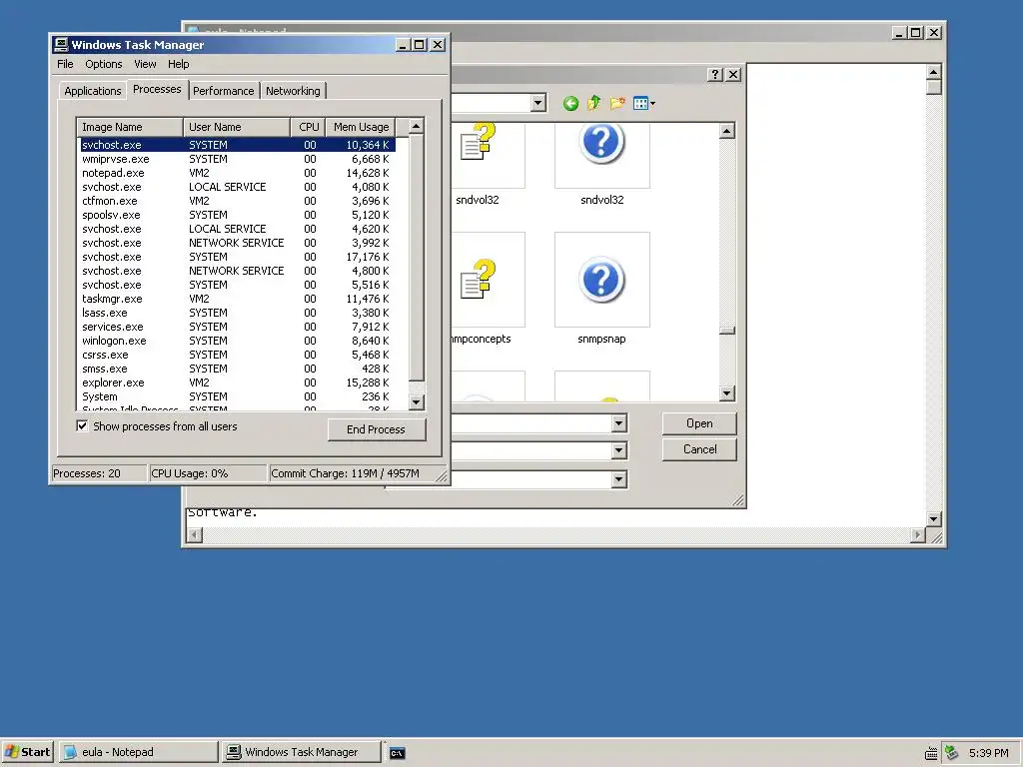
Task: Select the spoolsv.exe process row
Action: pos(236,215)
